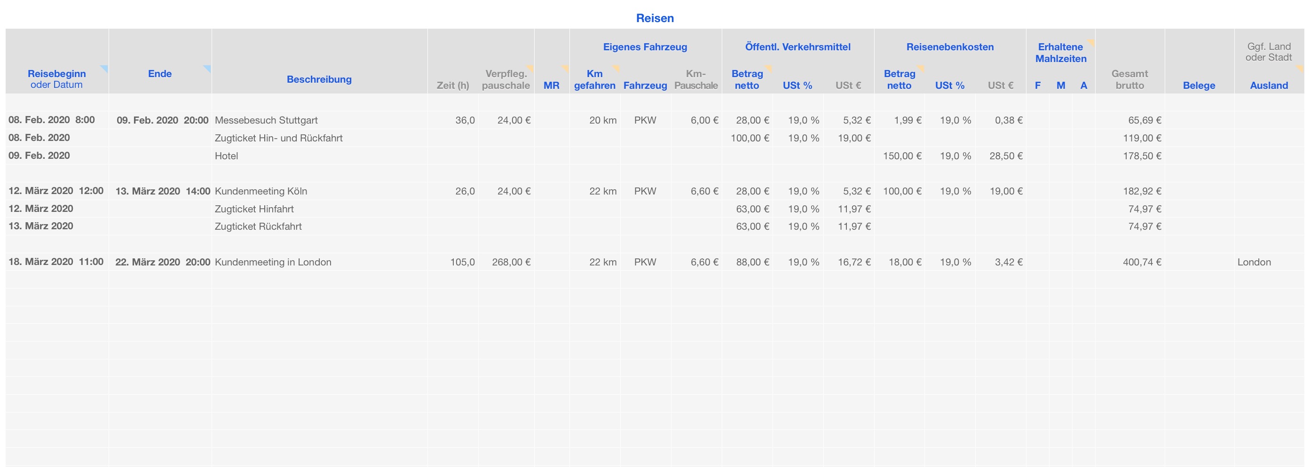
Task: Click the comment marker on the Reisebeginn header
Action: coord(105,68)
